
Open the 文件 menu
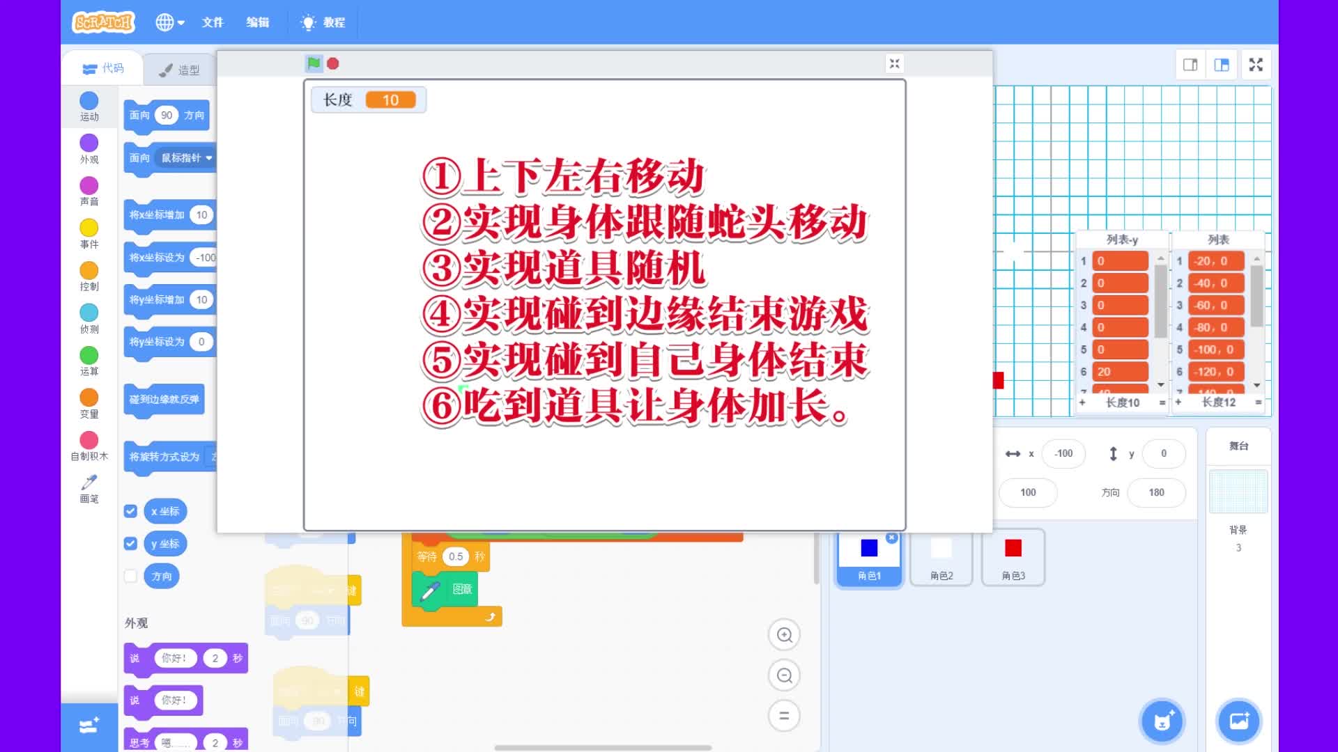click(x=213, y=22)
